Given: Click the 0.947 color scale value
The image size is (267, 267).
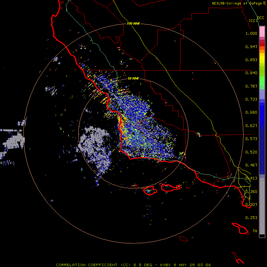Looking at the screenshot, I should click(251, 47).
